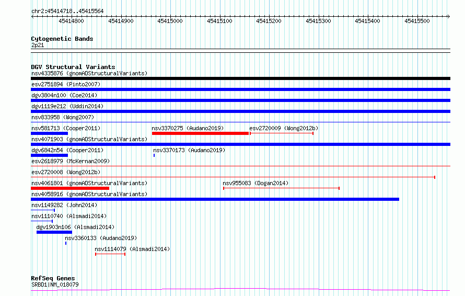Image resolution: width=465 pixels, height=296 pixels.
Task: Click ruler position 45415100
Action: click(219, 21)
